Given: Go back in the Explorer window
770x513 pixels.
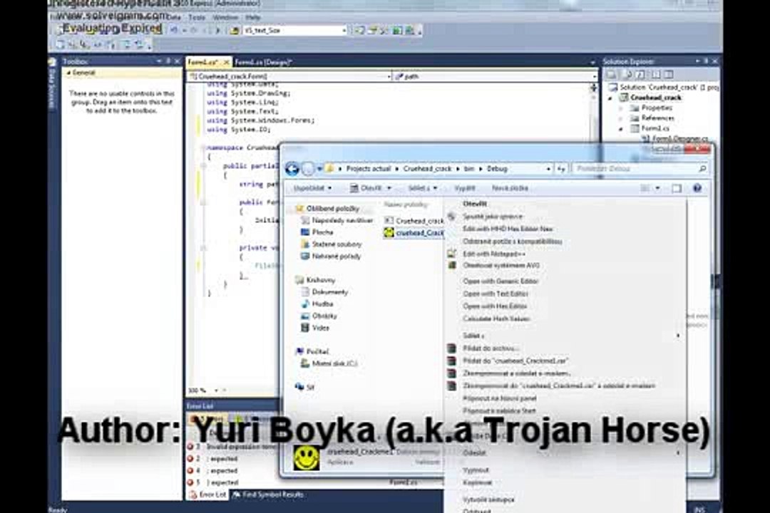Looking at the screenshot, I should pyautogui.click(x=292, y=169).
